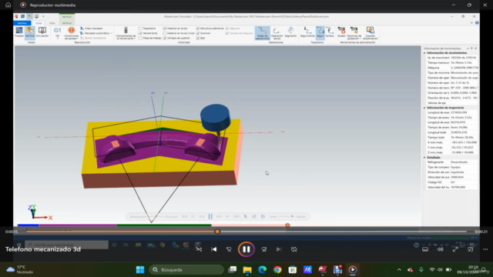
Task: Click the Grabar record icon
Action: coord(341,32)
